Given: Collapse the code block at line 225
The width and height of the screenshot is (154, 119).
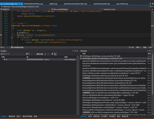Looking at the screenshot, I should (12, 26).
